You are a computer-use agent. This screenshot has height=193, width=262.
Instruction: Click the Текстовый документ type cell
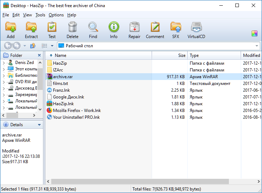pyautogui.click(x=210, y=84)
